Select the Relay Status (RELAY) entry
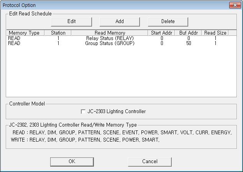 coord(110,38)
